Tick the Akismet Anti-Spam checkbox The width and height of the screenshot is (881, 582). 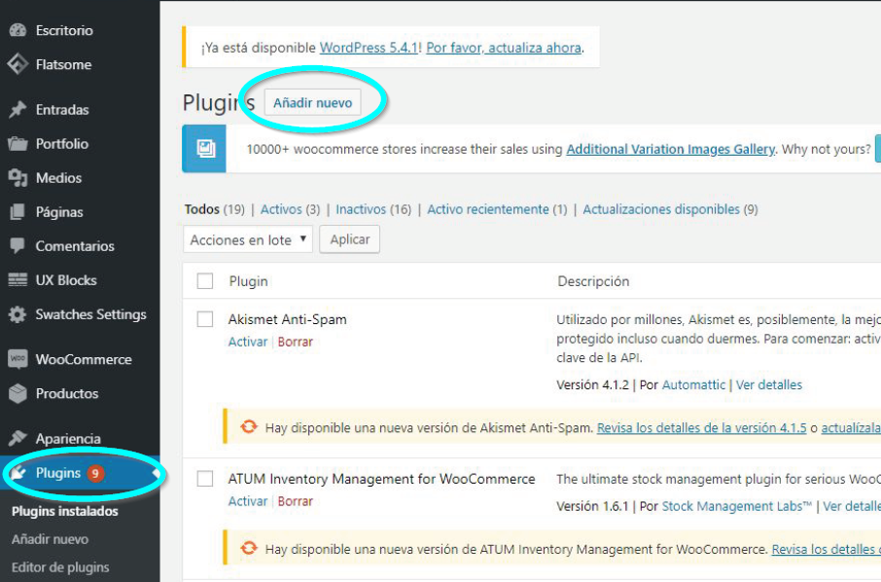tap(205, 319)
